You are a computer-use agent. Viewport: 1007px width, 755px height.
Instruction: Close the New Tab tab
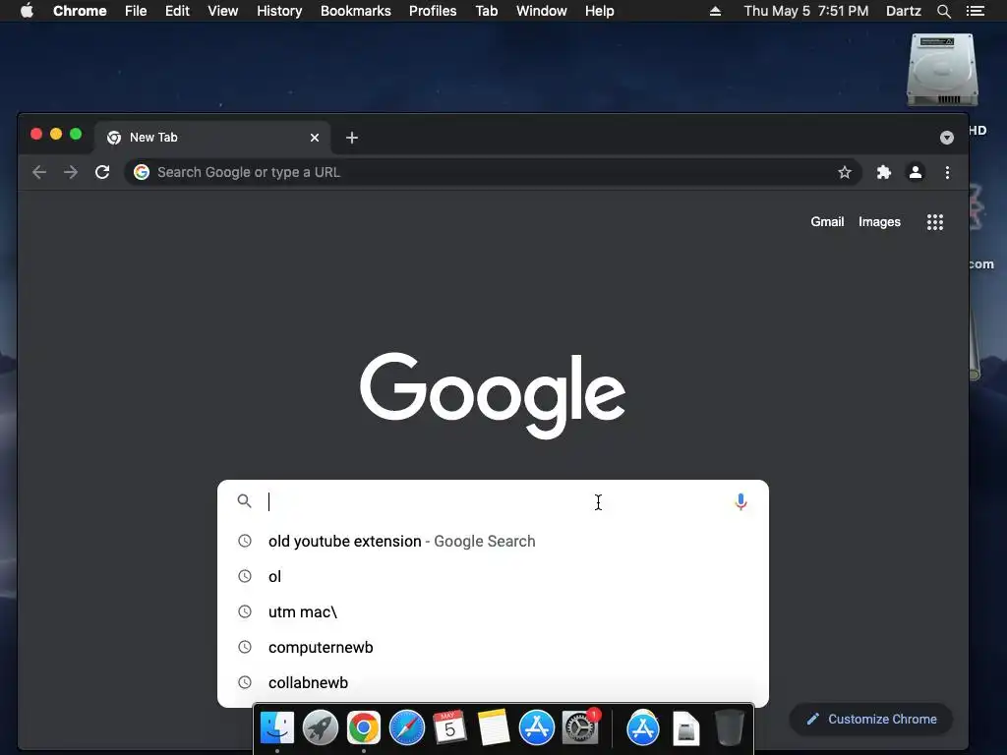(x=315, y=138)
